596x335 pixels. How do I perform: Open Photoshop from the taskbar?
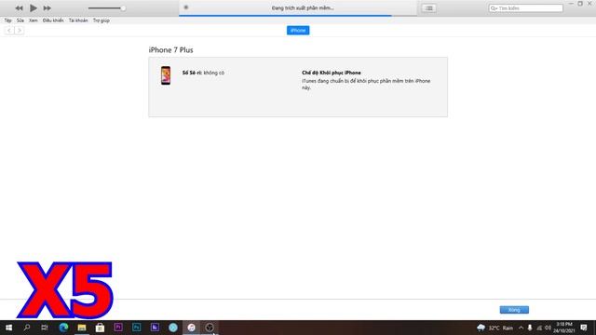click(137, 328)
